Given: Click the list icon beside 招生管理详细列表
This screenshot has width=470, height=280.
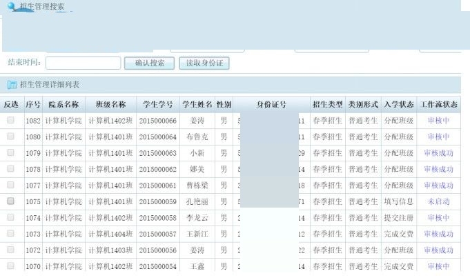Looking at the screenshot, I should (x=12, y=85).
